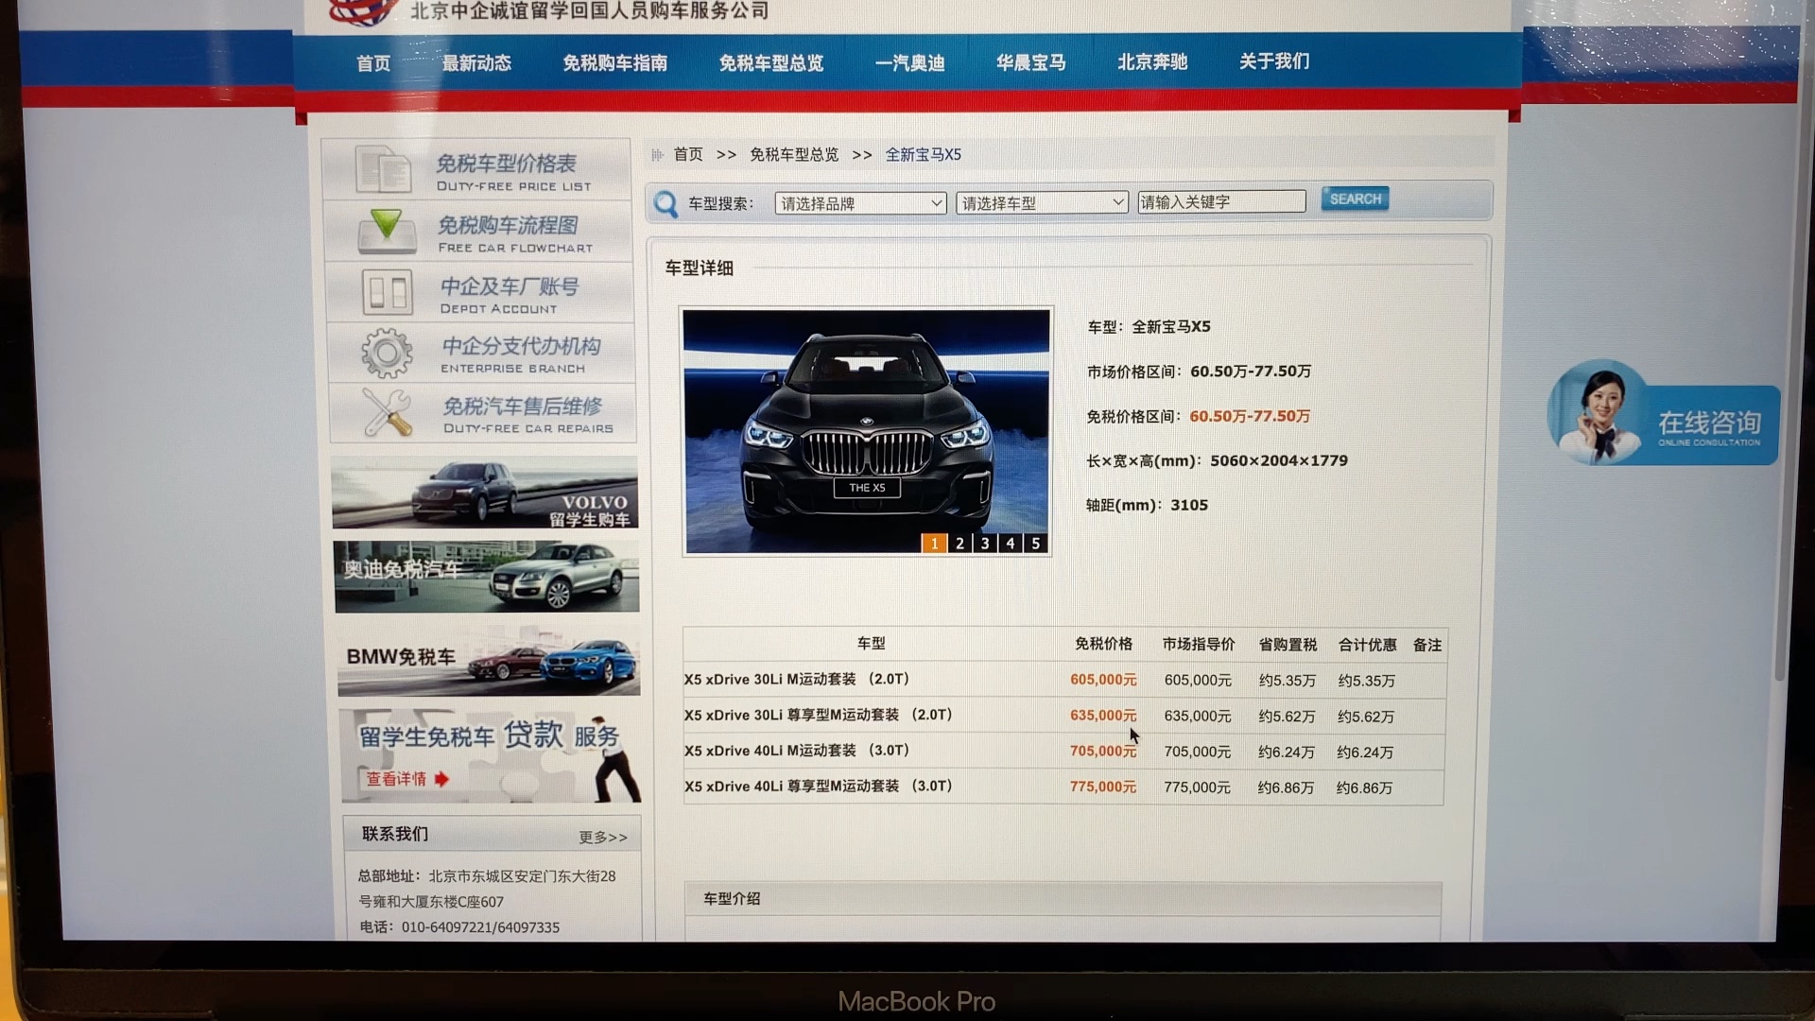Click X5 xDrive 30Li 尊享型M运动套装 row

[1064, 716]
